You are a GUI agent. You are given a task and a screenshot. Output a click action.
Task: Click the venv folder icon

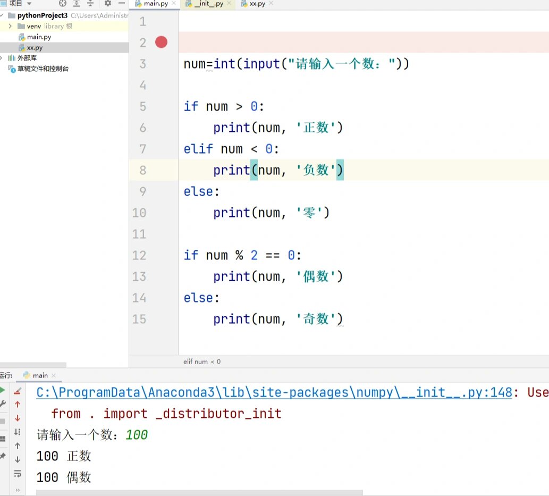[x=21, y=26]
